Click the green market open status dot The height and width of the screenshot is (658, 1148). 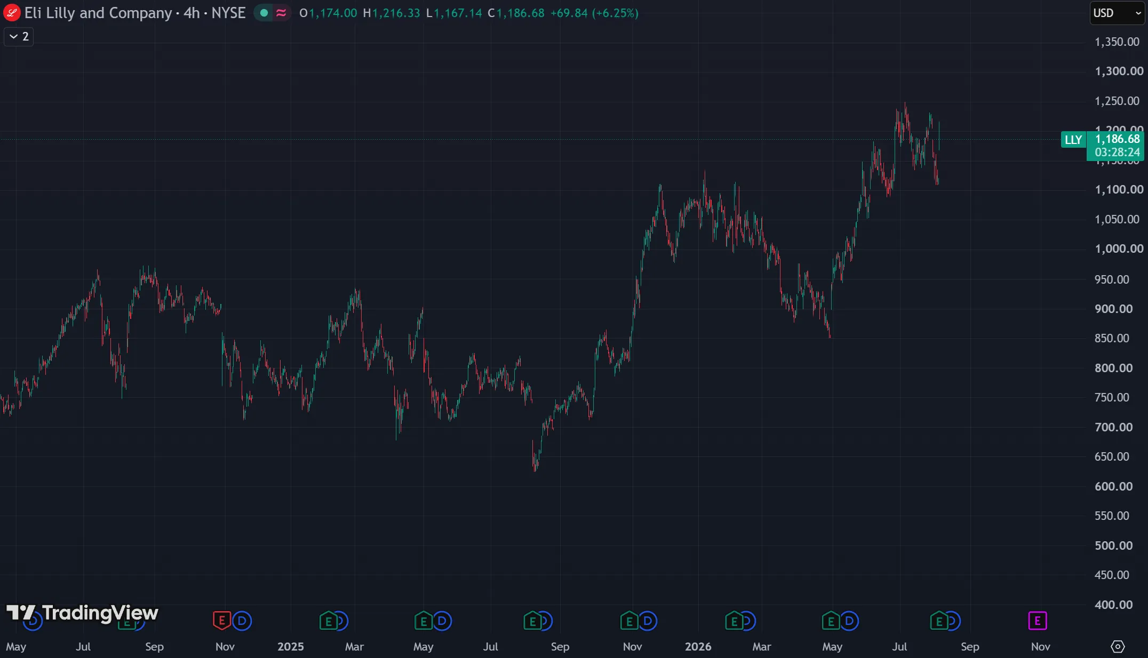pos(264,13)
